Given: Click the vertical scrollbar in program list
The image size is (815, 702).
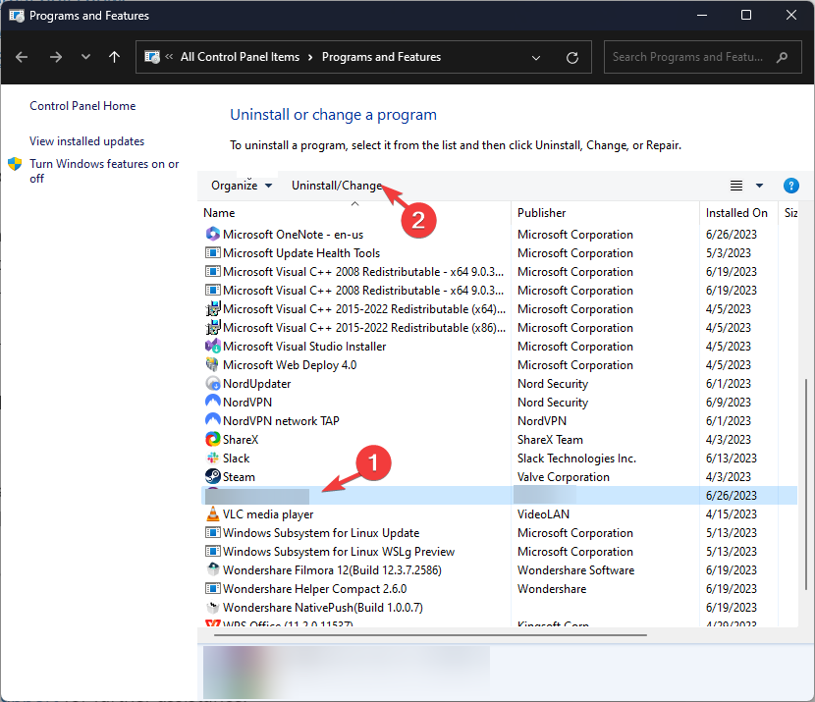Looking at the screenshot, I should pos(807,442).
